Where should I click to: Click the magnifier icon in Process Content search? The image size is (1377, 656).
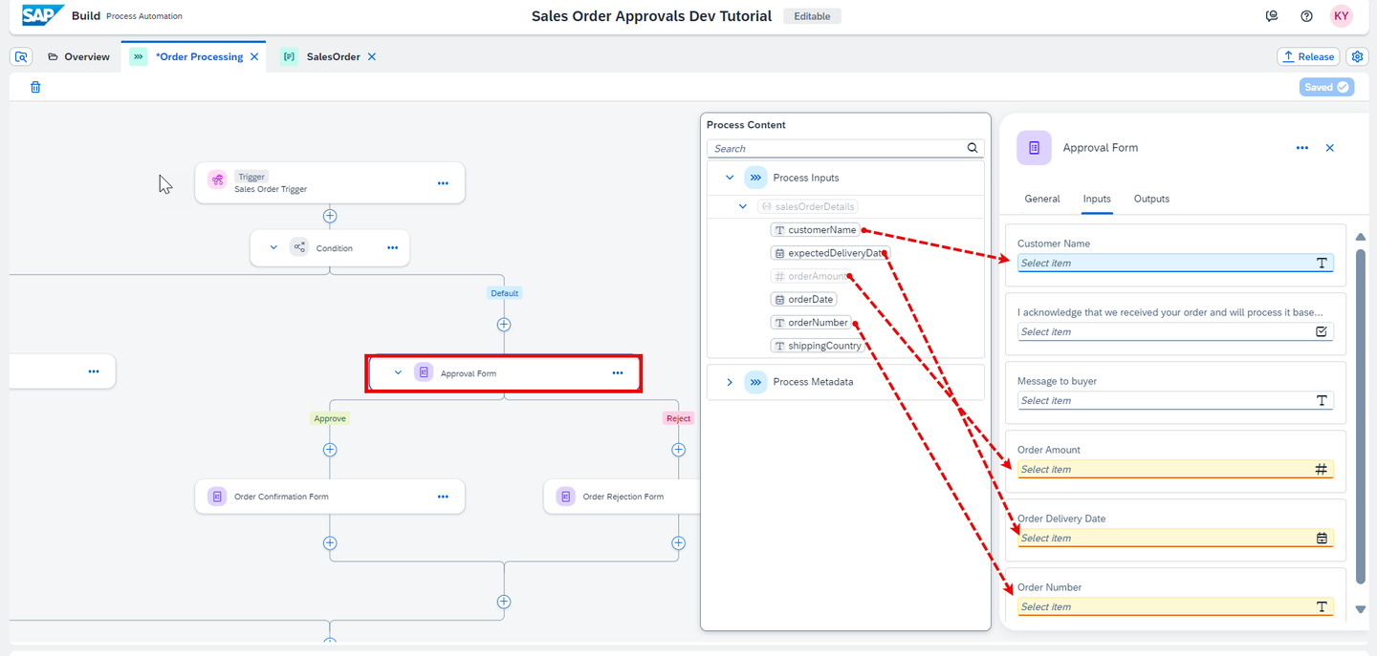973,148
